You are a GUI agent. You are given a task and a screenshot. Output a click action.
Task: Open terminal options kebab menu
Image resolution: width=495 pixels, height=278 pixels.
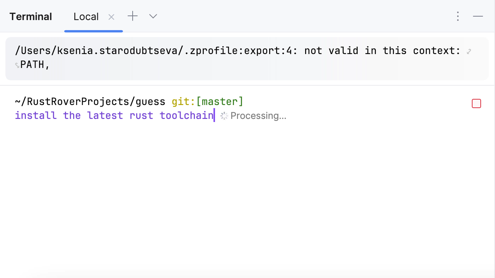click(x=457, y=16)
